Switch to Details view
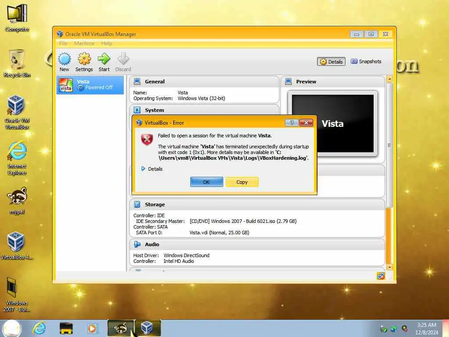The width and height of the screenshot is (449, 337). tap(331, 61)
